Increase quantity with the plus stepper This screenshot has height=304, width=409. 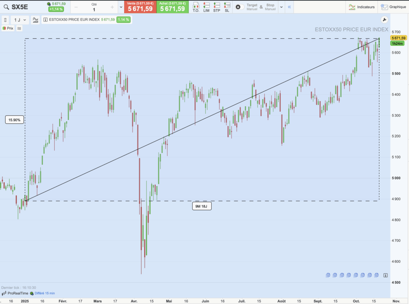112,7
